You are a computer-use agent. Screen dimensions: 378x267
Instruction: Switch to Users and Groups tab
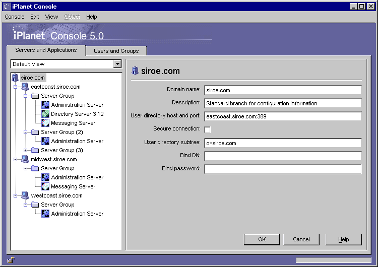pyautogui.click(x=116, y=51)
